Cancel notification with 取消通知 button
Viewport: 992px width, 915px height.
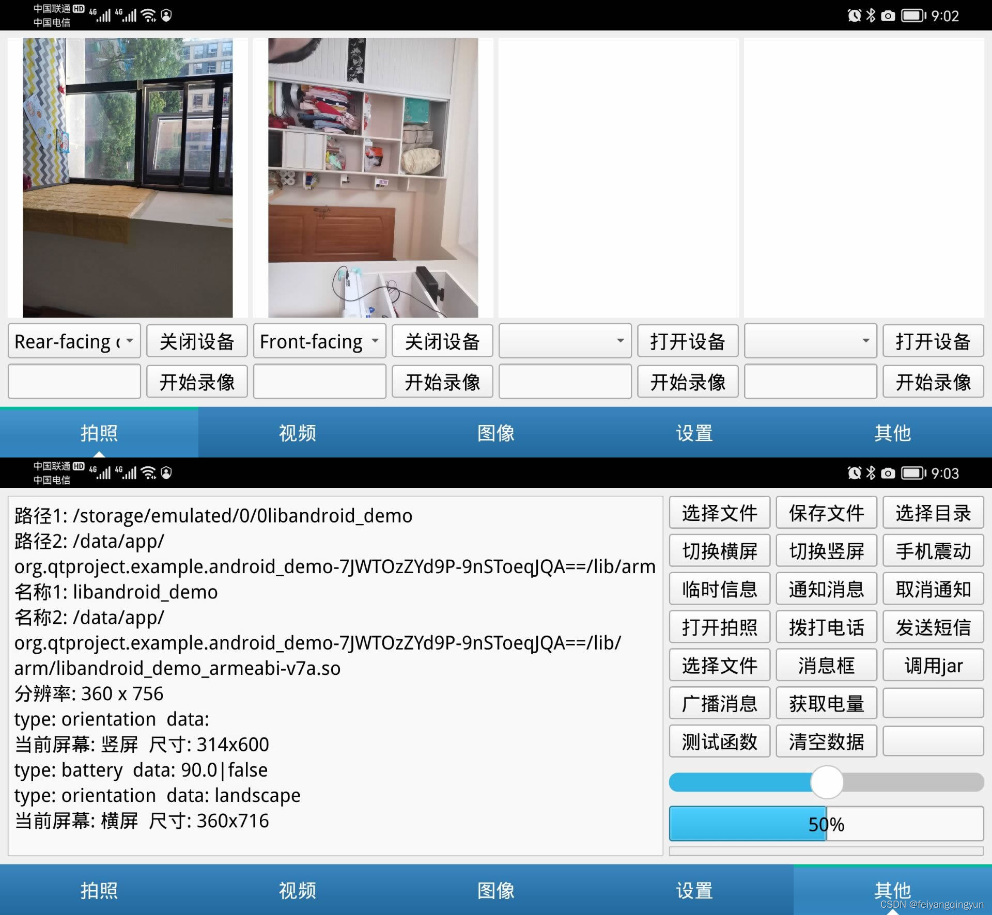tap(933, 589)
